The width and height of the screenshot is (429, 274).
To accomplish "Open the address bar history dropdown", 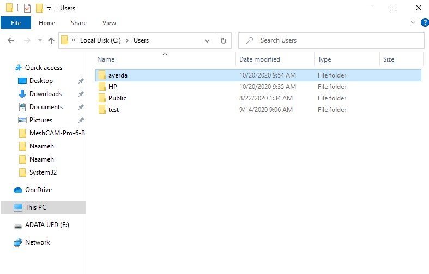I will click(207, 41).
